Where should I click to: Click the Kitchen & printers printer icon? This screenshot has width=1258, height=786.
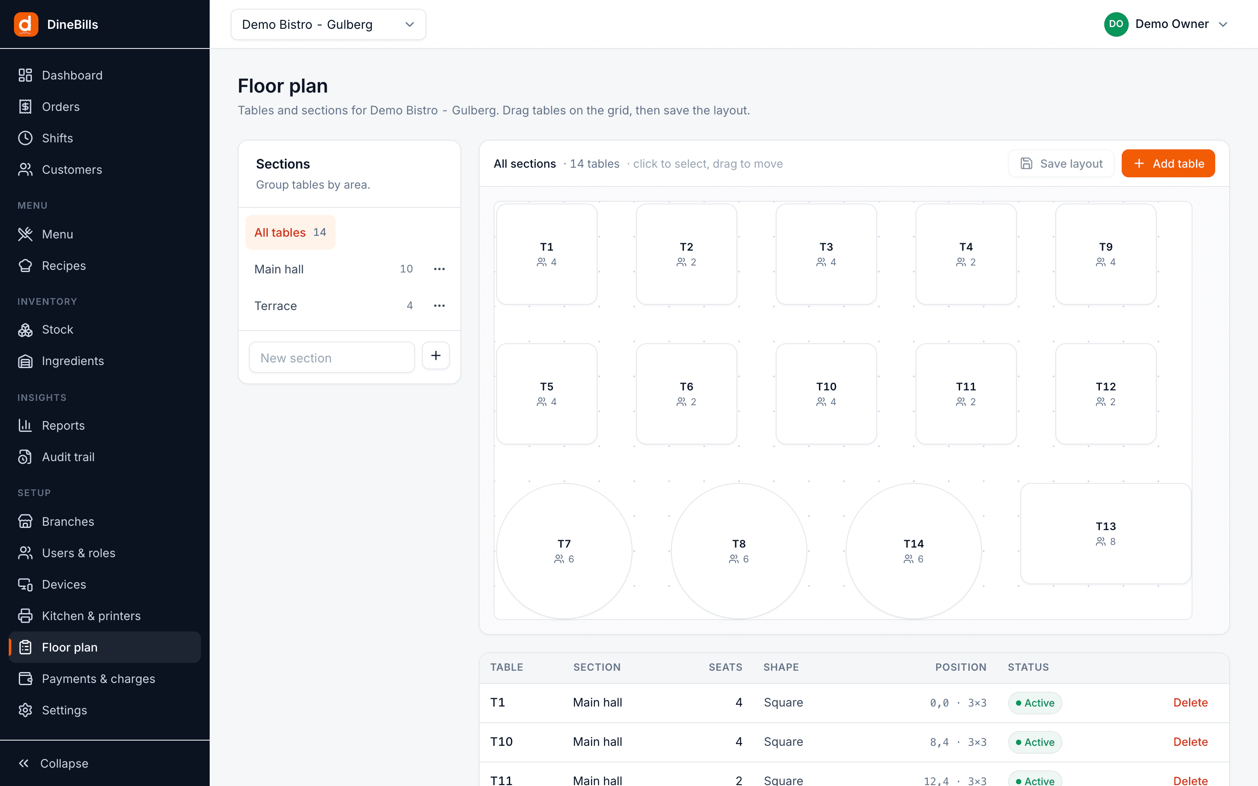point(25,616)
